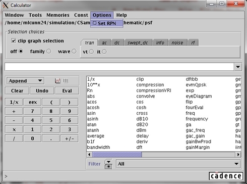Select the gainMargin function
247x184 pixels.
198,147
